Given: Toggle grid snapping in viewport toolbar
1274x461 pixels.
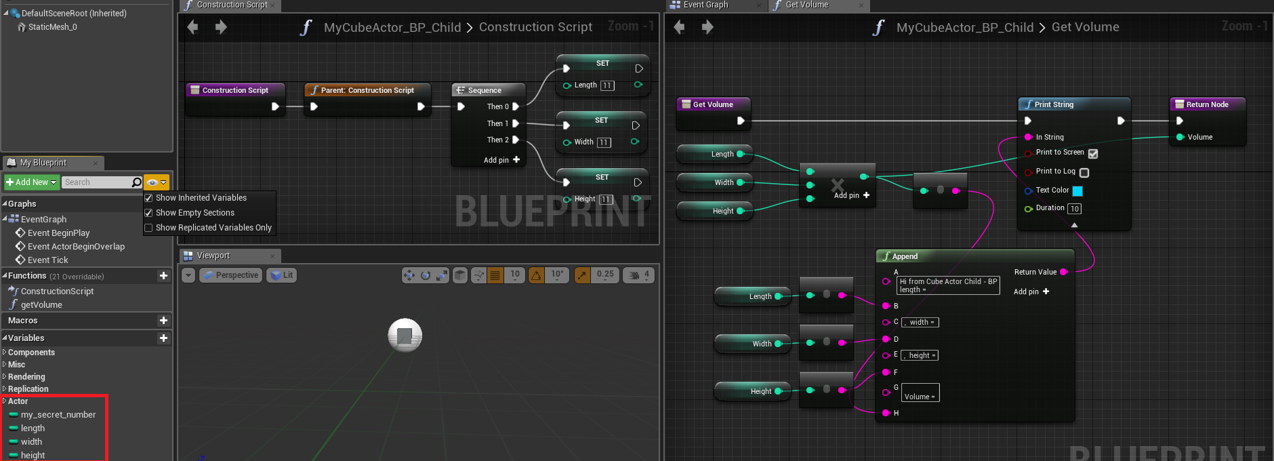Looking at the screenshot, I should tap(495, 275).
